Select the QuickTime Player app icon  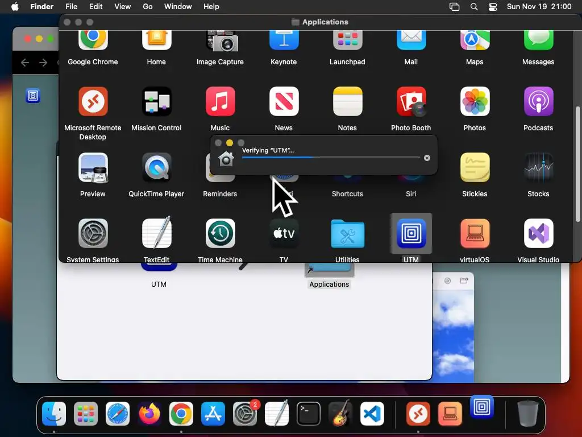pyautogui.click(x=156, y=168)
